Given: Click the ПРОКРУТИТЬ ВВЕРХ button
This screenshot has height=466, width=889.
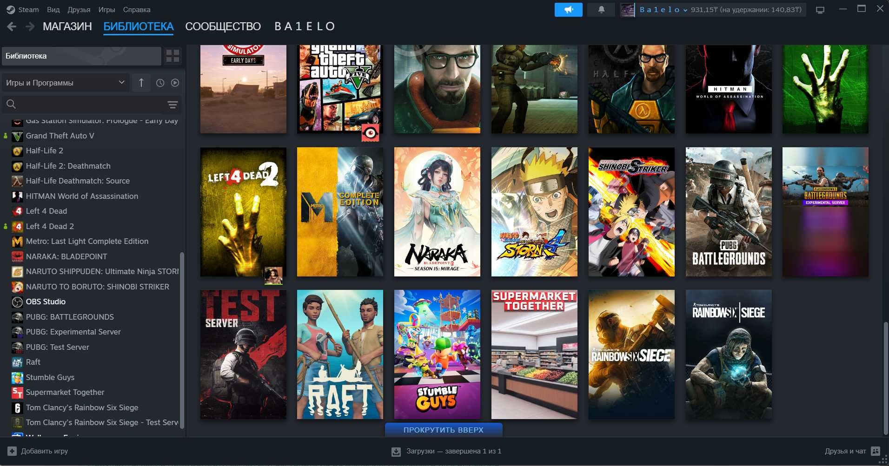Looking at the screenshot, I should [x=444, y=430].
